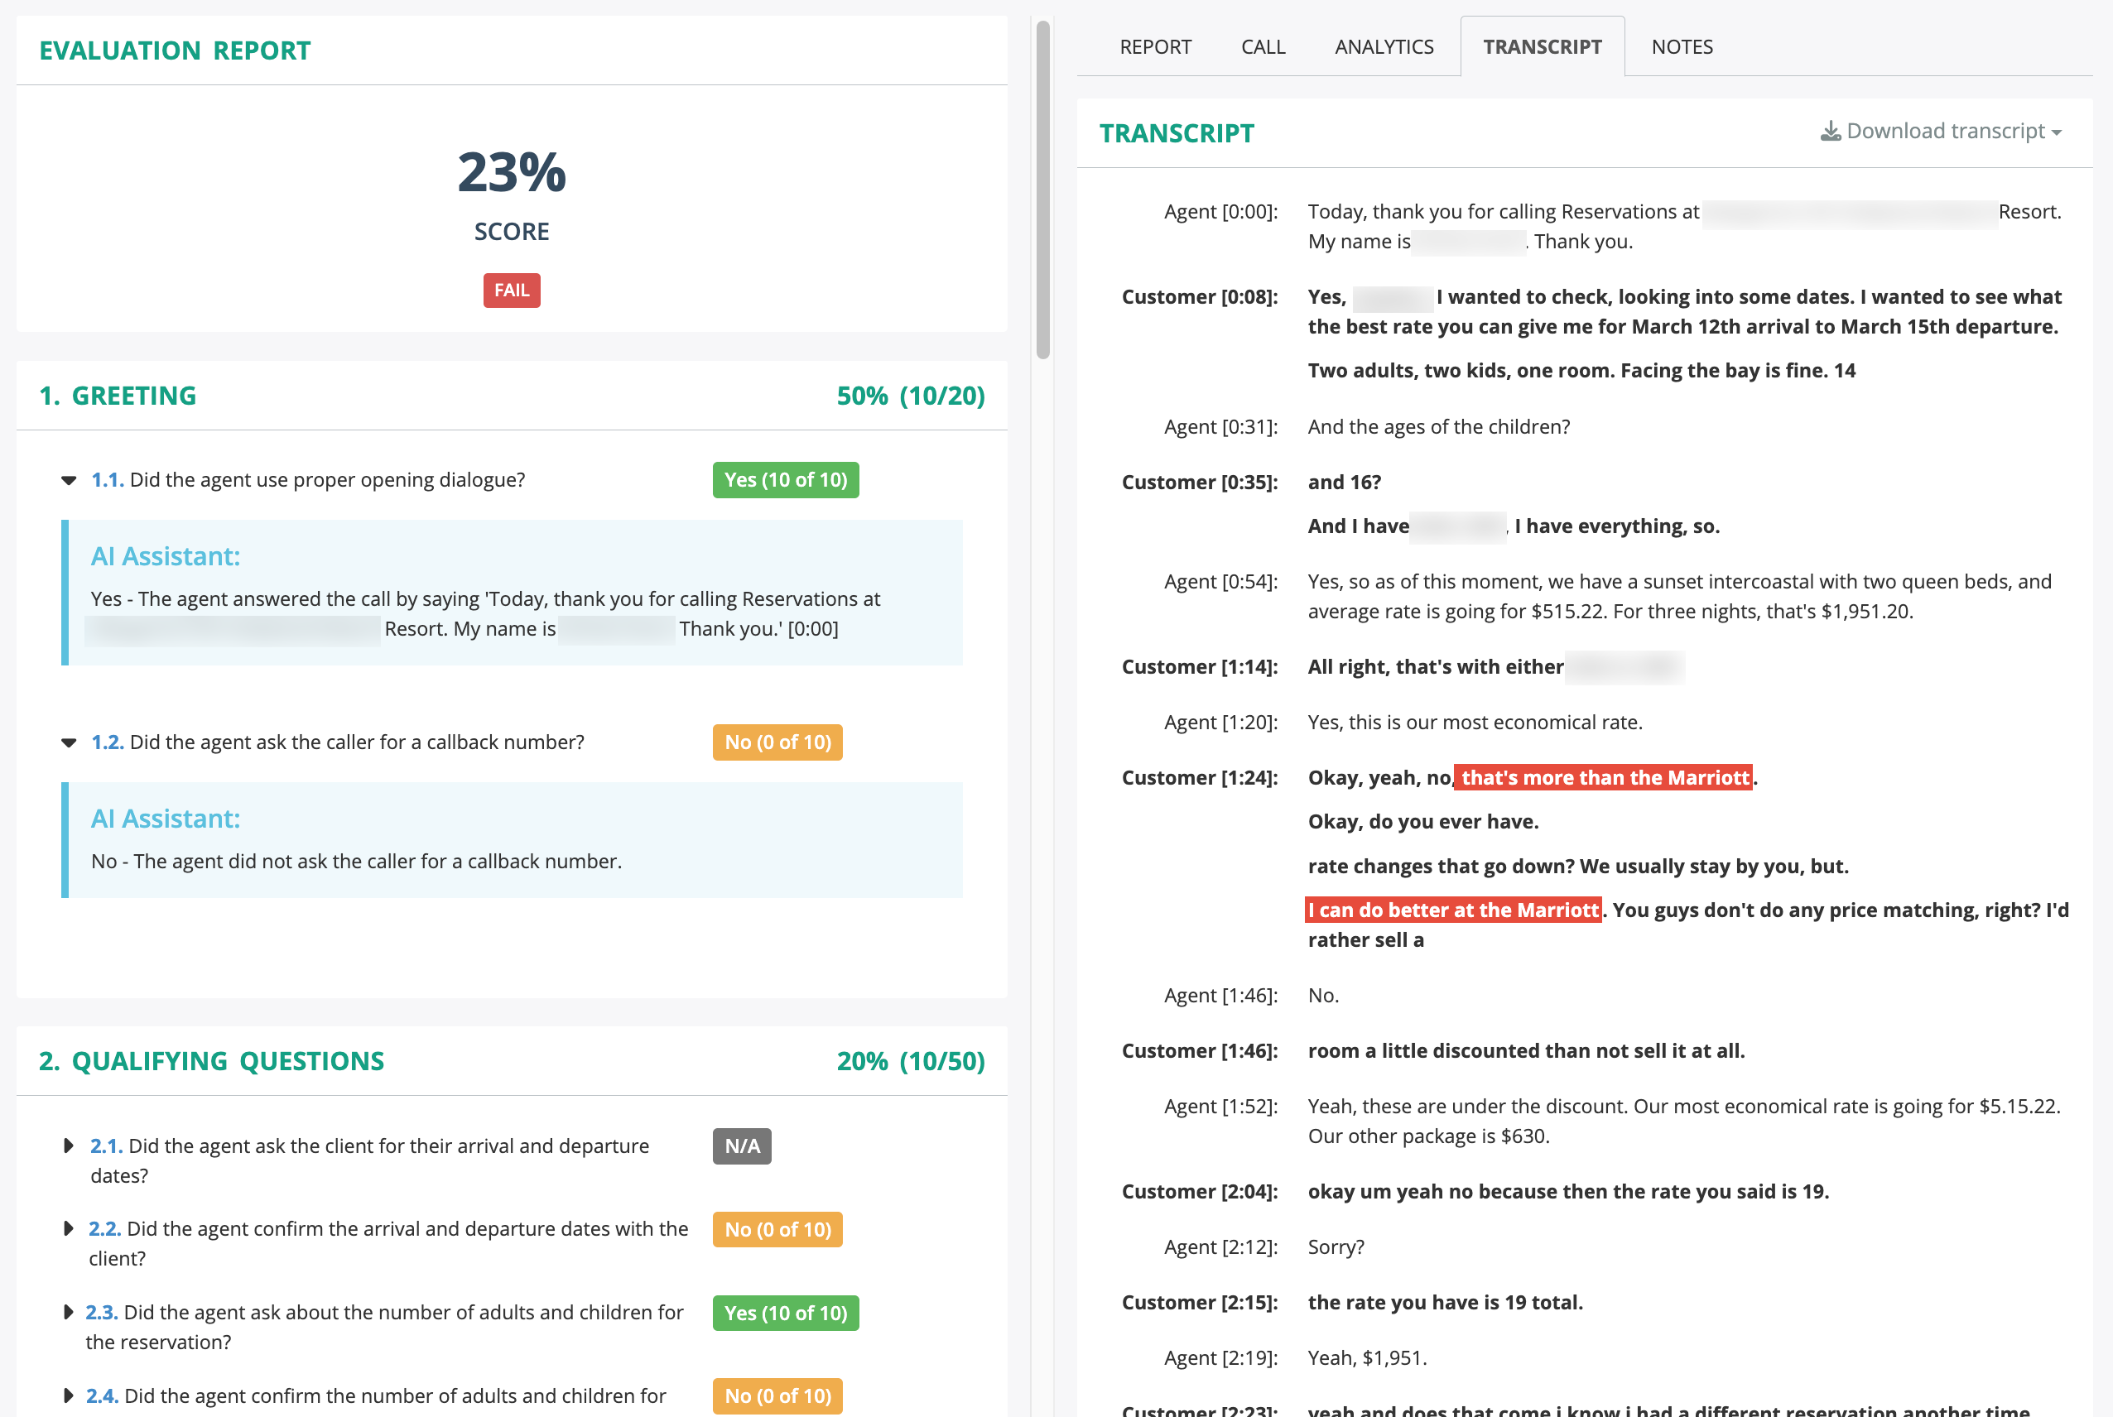Switch to the REPORT tab
Screen dimensions: 2113x1417
(x=1155, y=47)
